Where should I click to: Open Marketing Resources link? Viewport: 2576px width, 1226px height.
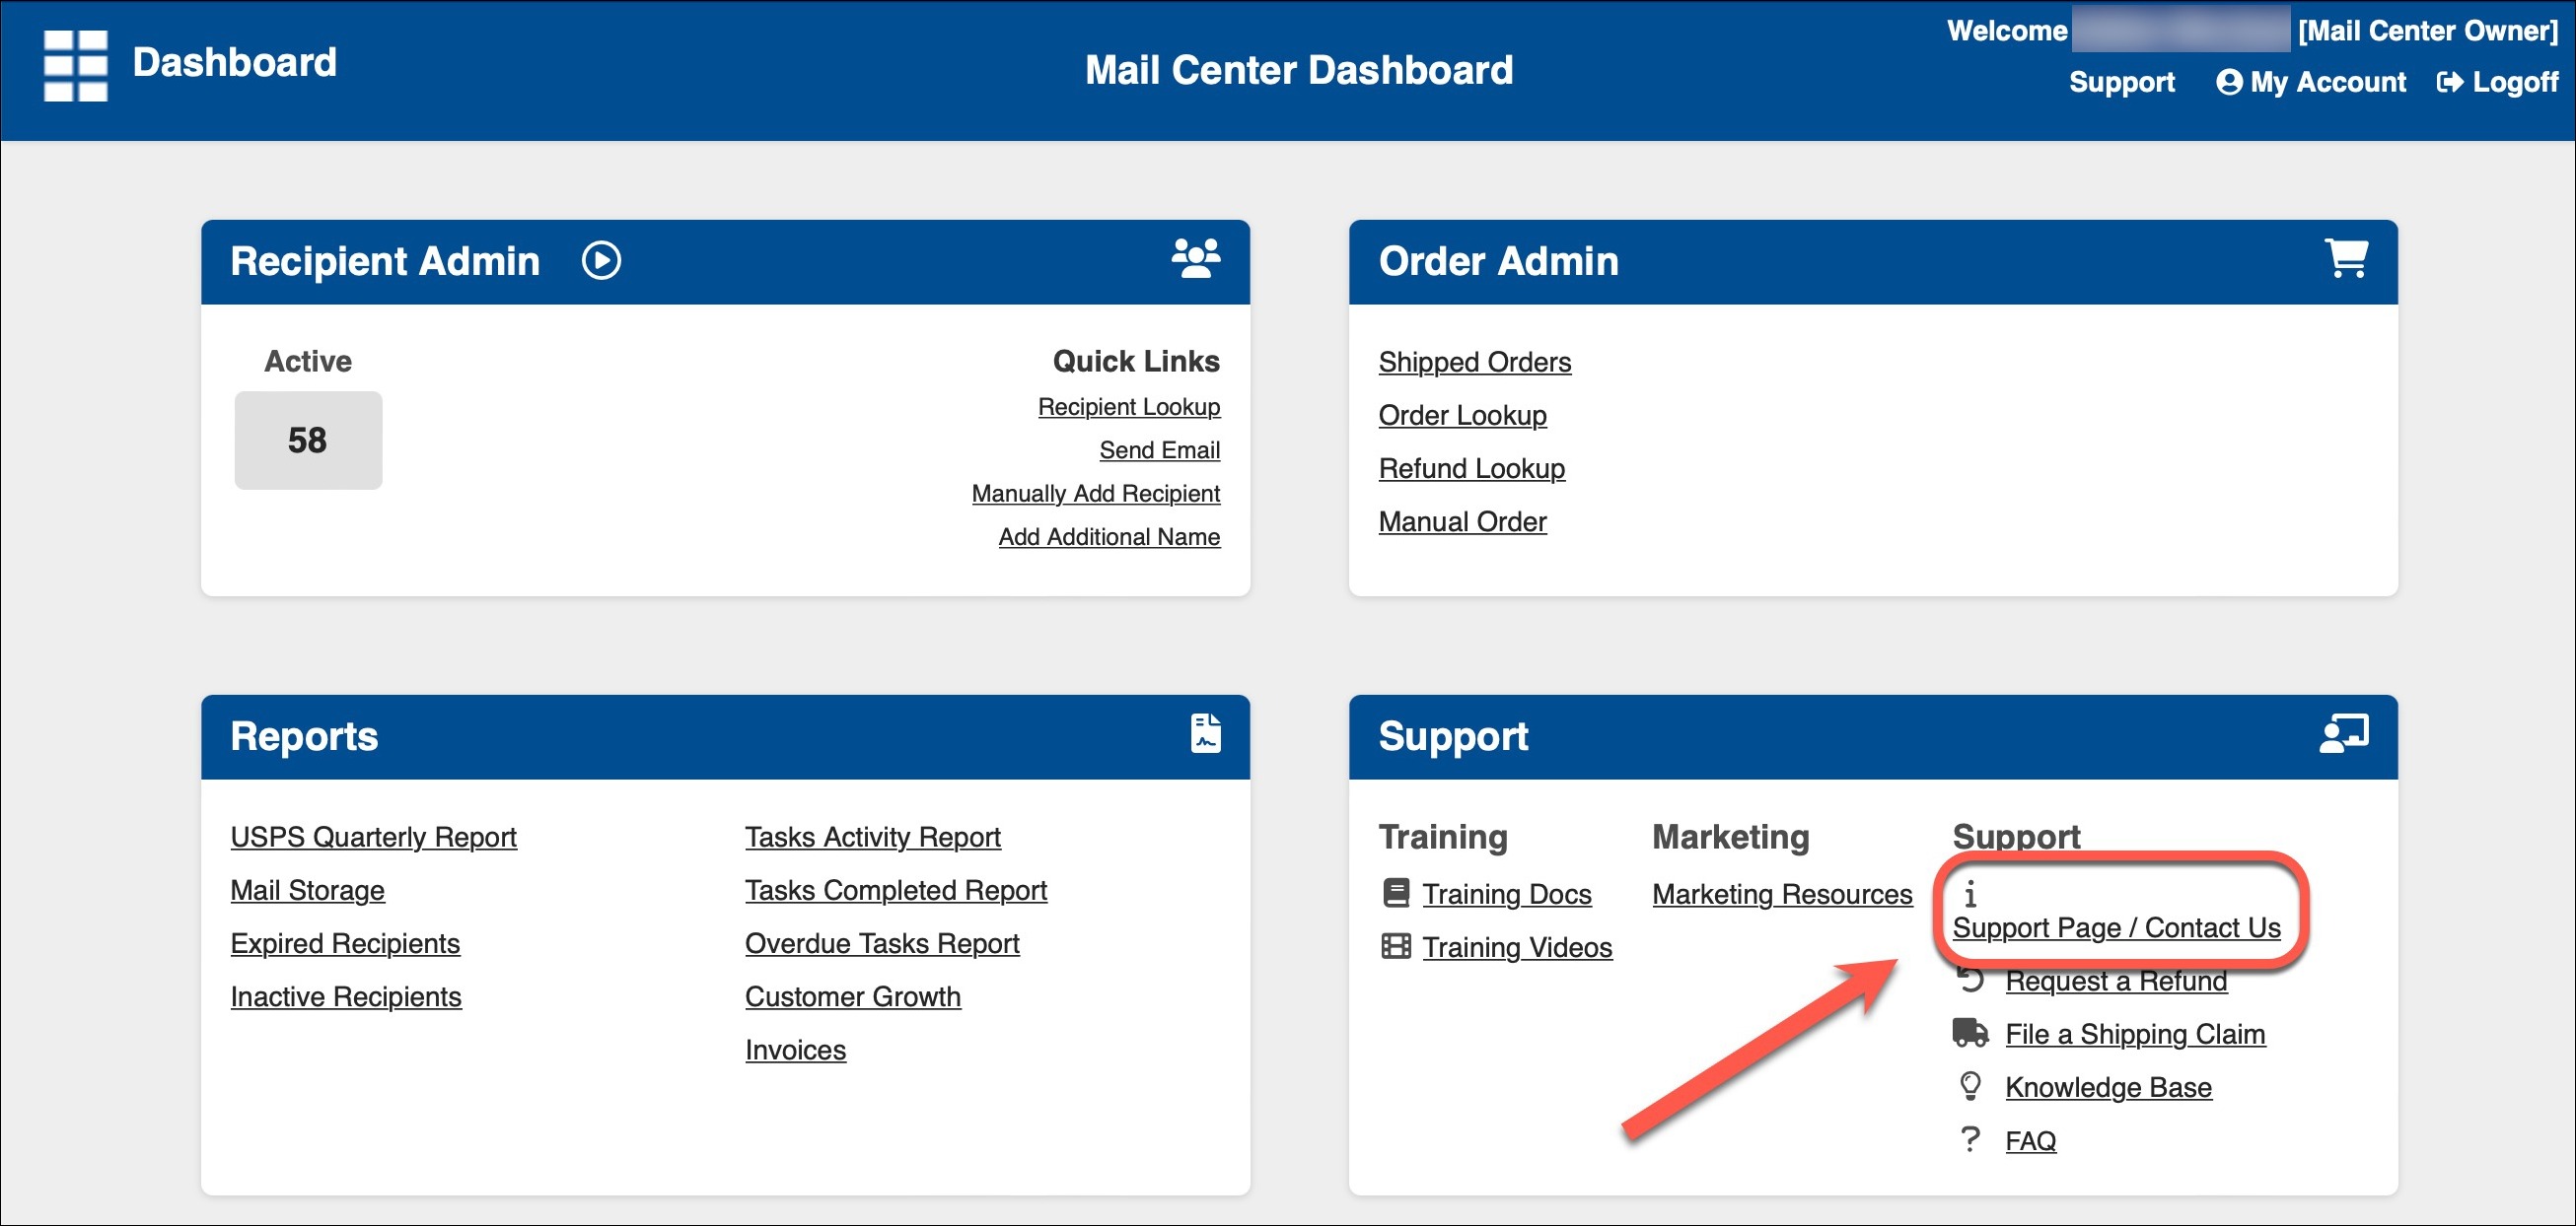[x=1781, y=893]
